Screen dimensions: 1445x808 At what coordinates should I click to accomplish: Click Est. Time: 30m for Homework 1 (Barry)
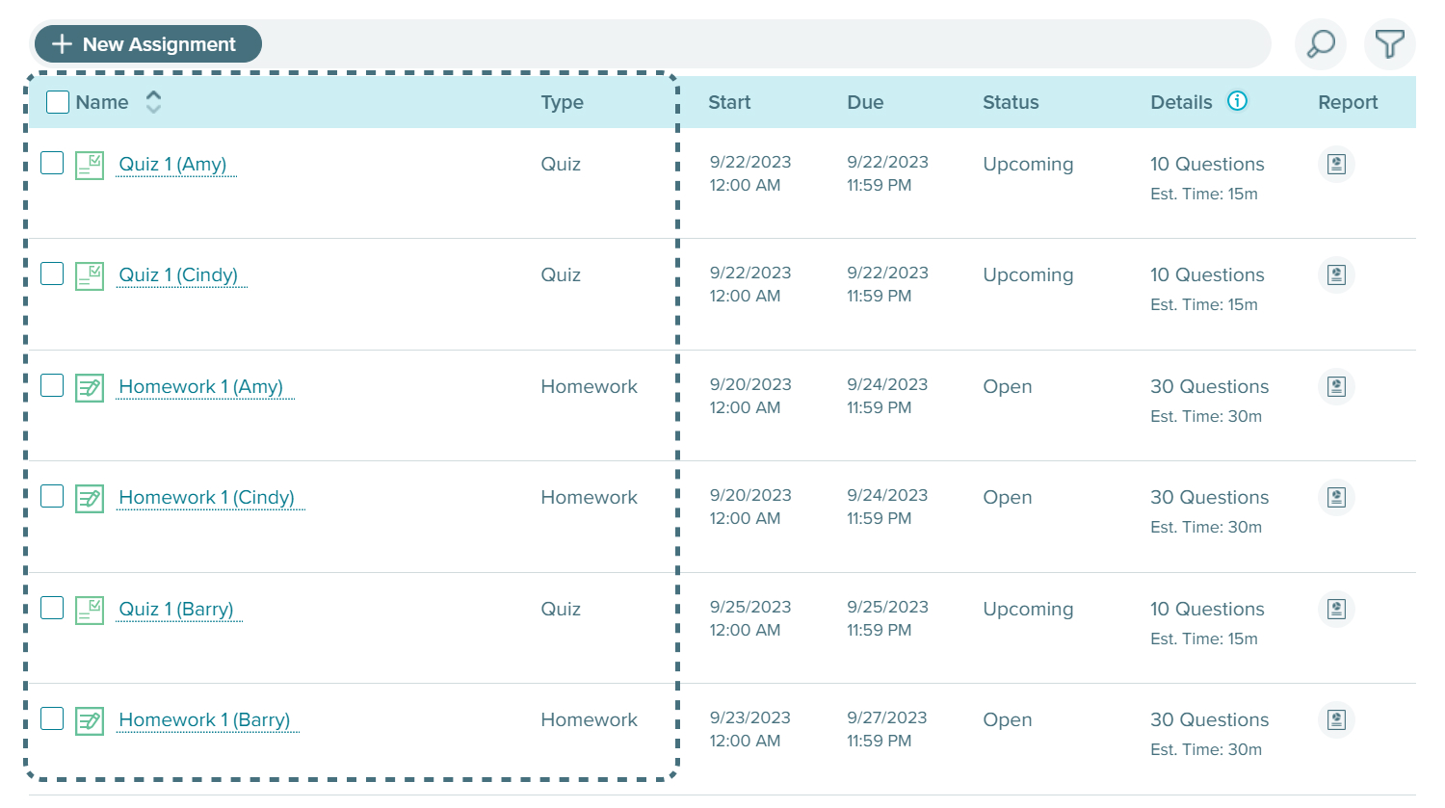[1206, 750]
